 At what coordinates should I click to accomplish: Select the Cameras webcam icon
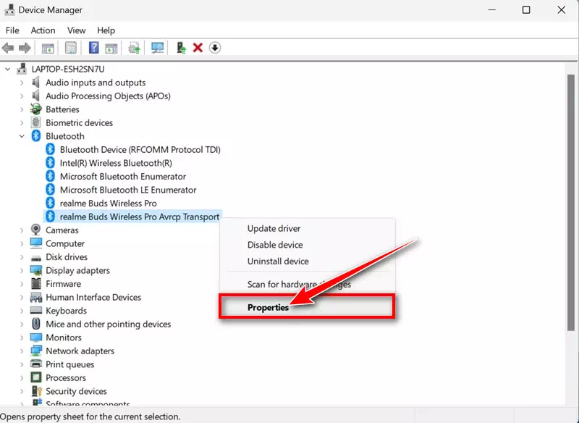coord(35,230)
